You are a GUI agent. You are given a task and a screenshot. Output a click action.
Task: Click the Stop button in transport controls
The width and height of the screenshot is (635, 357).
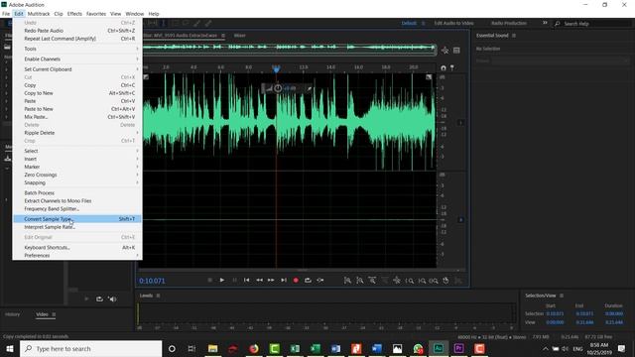209,280
